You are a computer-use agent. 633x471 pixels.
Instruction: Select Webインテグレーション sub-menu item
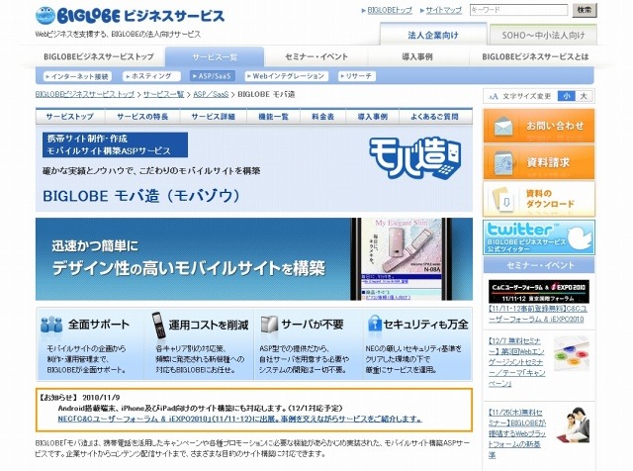286,76
